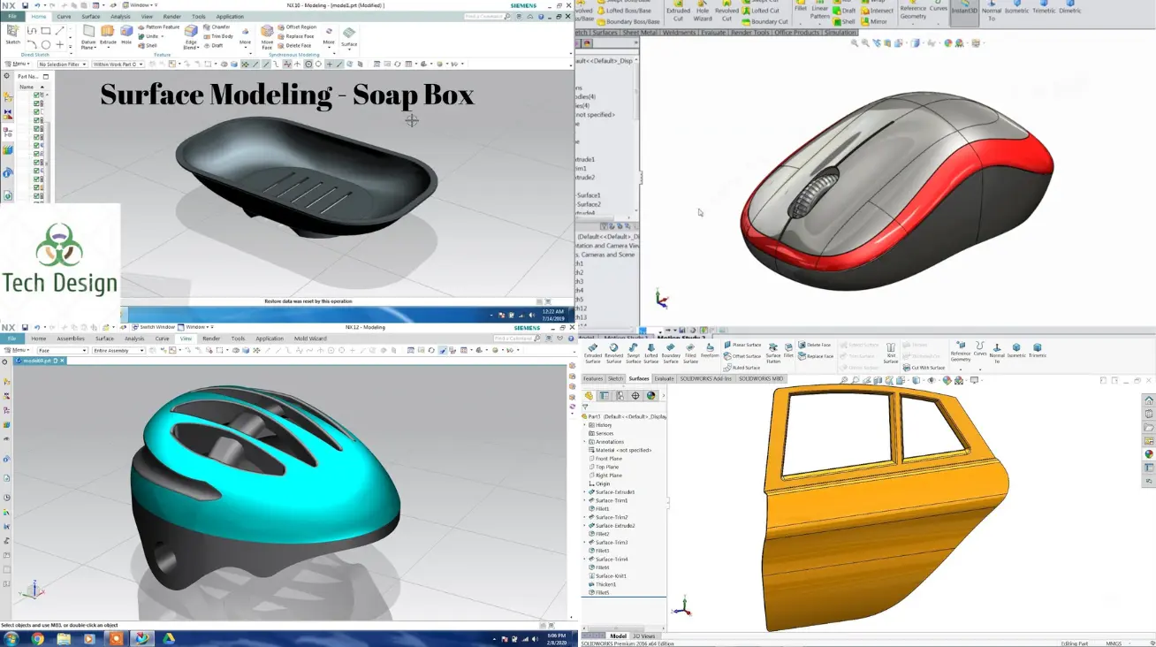Click the Lofted Surface icon
Viewport: 1156px width, 647px height.
(651, 352)
